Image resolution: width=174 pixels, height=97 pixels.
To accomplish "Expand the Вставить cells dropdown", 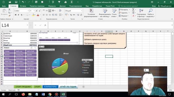I will tap(129, 10).
